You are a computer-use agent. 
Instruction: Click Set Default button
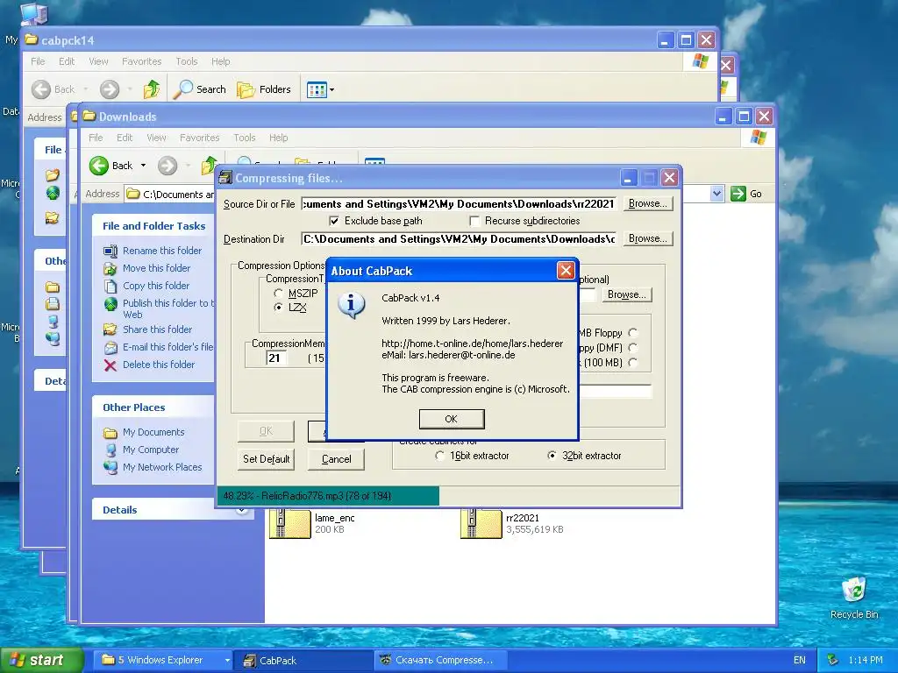click(267, 459)
